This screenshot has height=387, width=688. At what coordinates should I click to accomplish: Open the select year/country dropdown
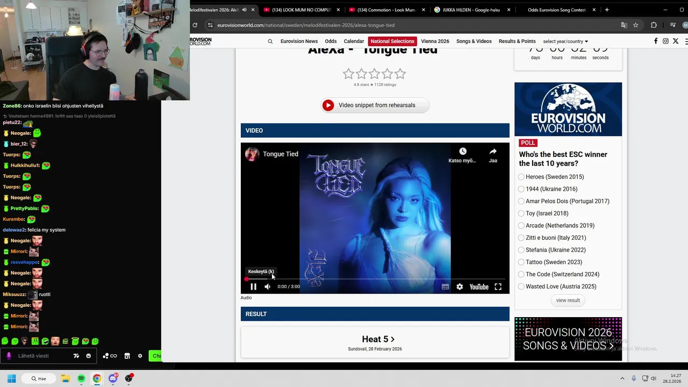point(565,41)
